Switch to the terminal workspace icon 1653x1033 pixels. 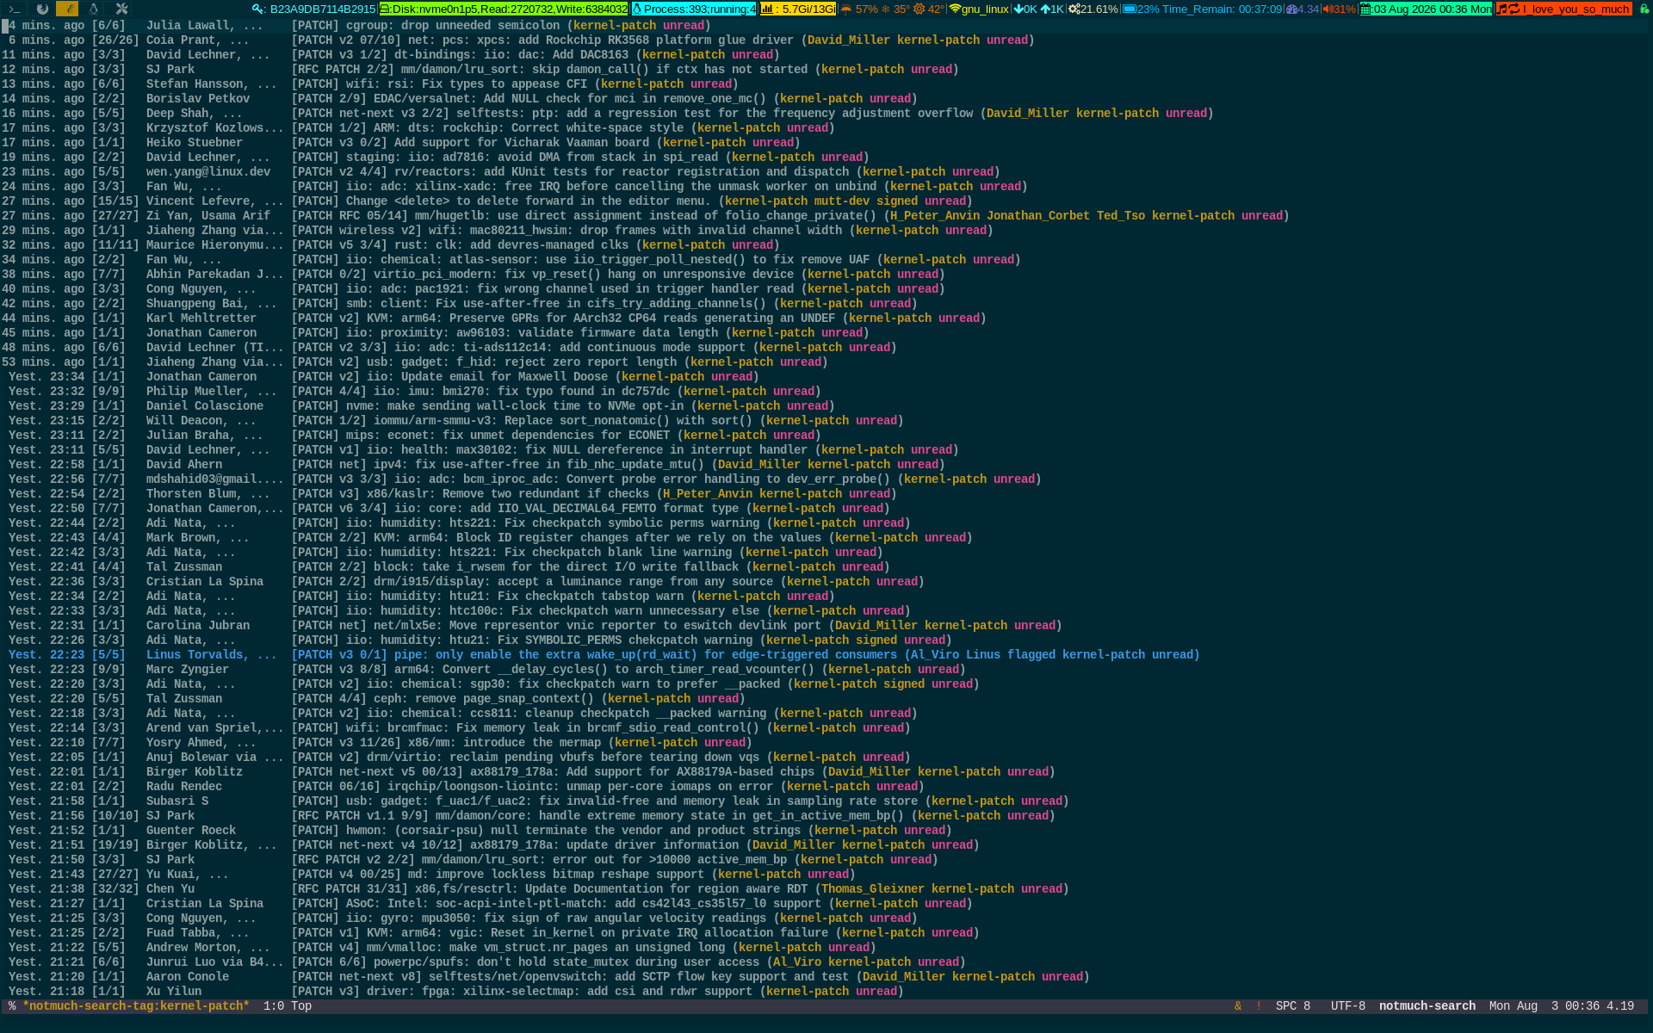15,9
